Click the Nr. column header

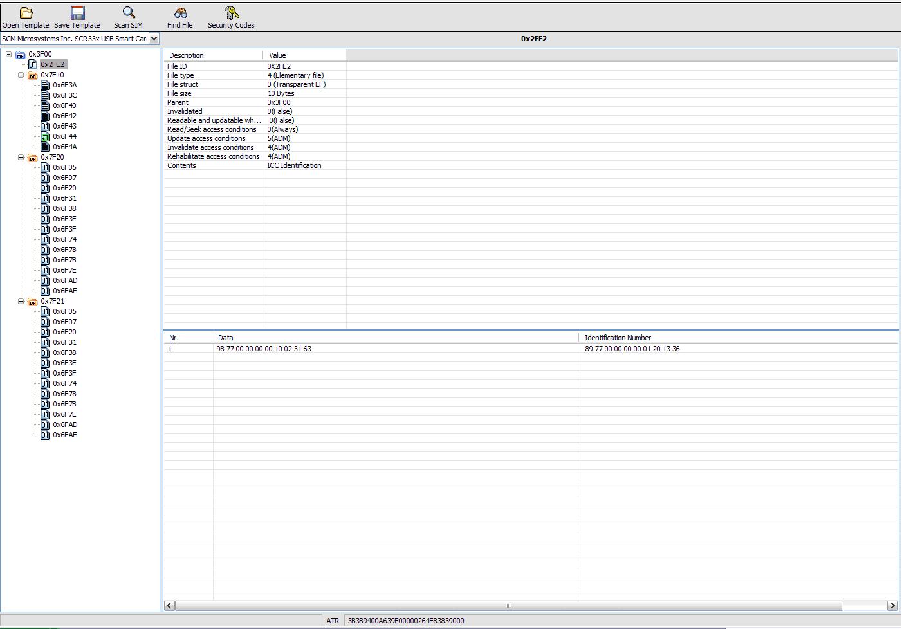tap(188, 338)
